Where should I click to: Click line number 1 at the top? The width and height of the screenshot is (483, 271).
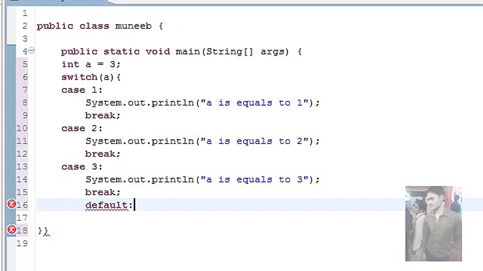point(24,13)
